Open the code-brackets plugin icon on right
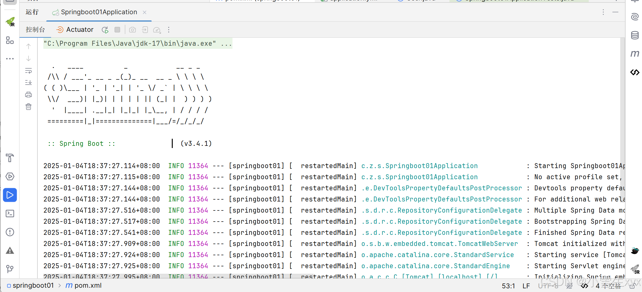Screen dimensions: 642x292 pos(635,72)
